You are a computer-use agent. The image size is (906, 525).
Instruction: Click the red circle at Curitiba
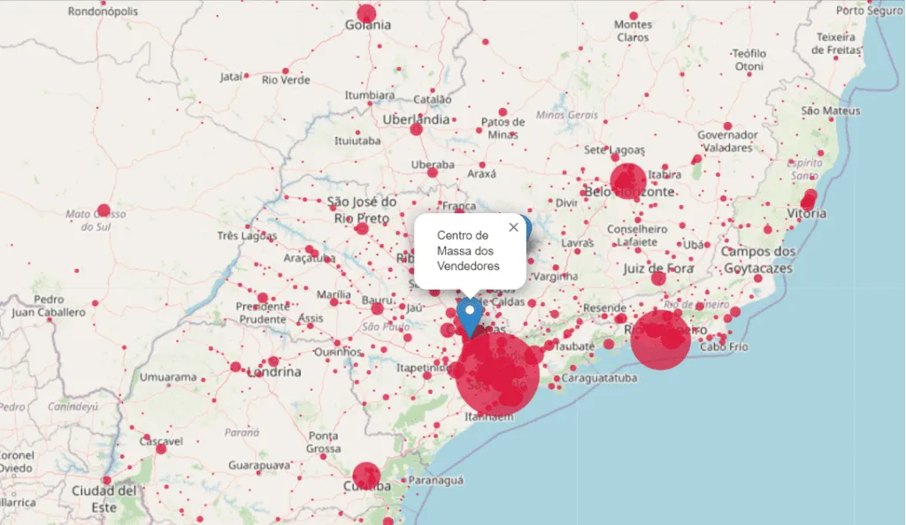click(x=366, y=476)
